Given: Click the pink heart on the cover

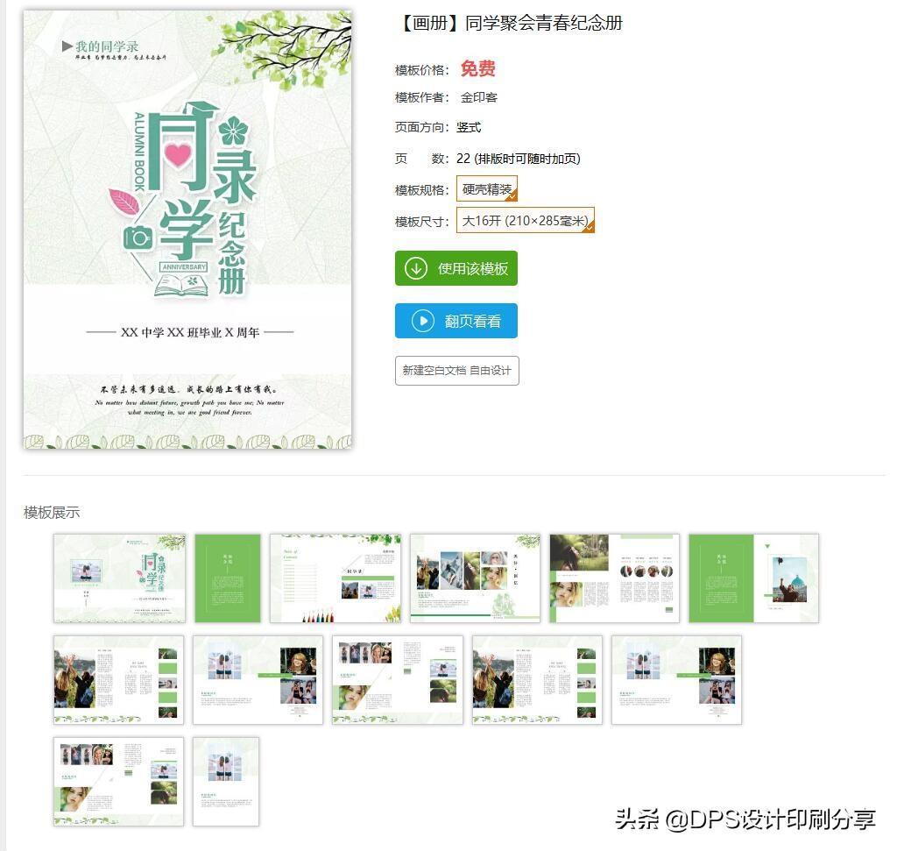Looking at the screenshot, I should point(178,153).
